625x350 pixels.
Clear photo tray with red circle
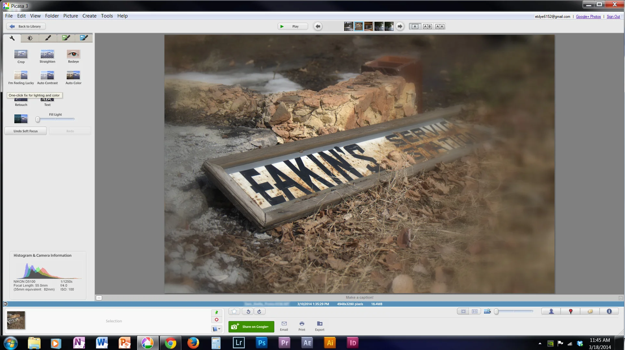(216, 320)
